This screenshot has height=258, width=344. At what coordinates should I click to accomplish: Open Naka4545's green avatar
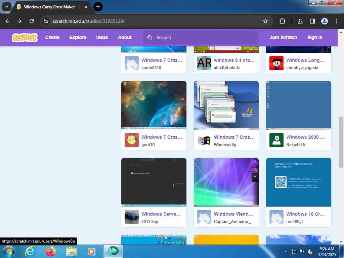coord(276,140)
